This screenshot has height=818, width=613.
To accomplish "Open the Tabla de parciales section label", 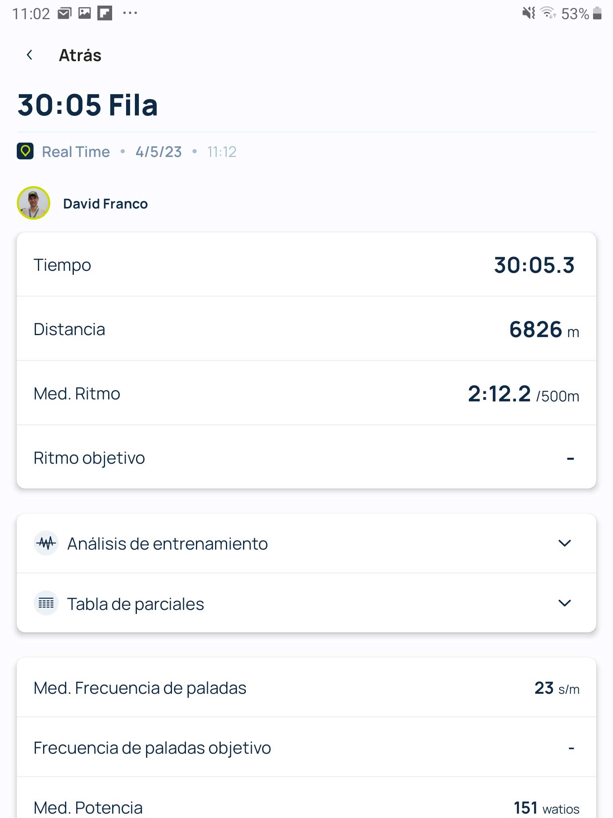I will 136,604.
